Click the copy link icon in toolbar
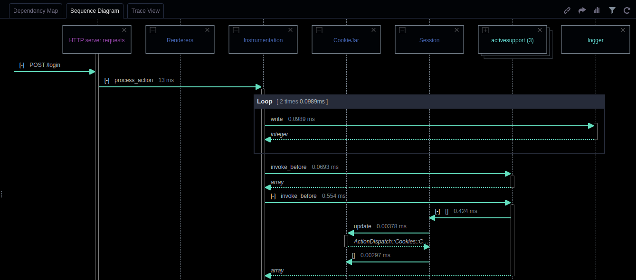The height and width of the screenshot is (280, 636). (x=567, y=10)
